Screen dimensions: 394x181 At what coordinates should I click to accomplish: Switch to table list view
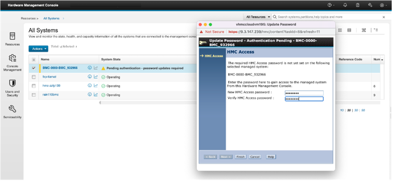(x=349, y=30)
